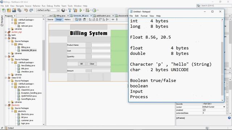Select login.java in the project tree

(x=25, y=123)
